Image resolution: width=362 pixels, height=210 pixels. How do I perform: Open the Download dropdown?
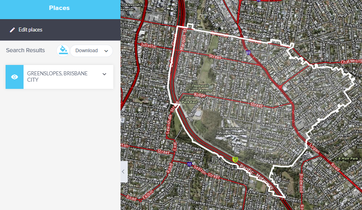coord(91,51)
